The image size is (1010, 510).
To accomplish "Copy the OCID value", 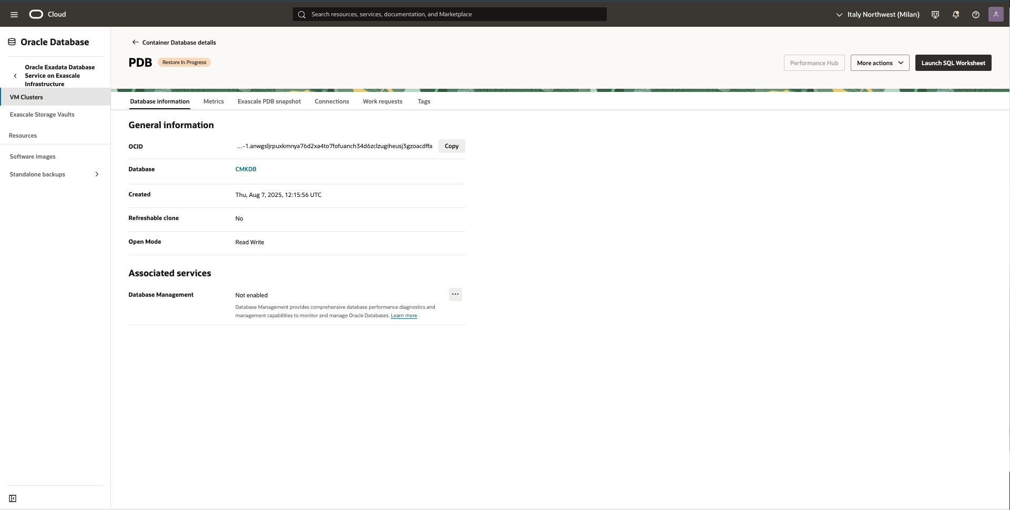I will pos(452,146).
